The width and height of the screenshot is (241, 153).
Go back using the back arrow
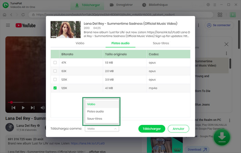tap(11, 15)
